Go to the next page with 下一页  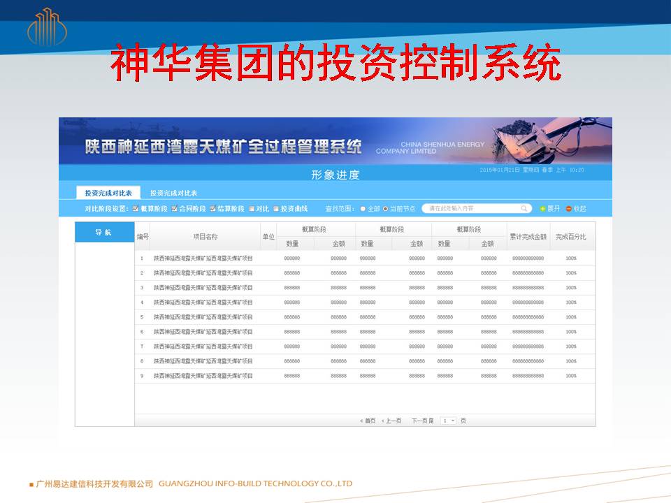point(419,421)
